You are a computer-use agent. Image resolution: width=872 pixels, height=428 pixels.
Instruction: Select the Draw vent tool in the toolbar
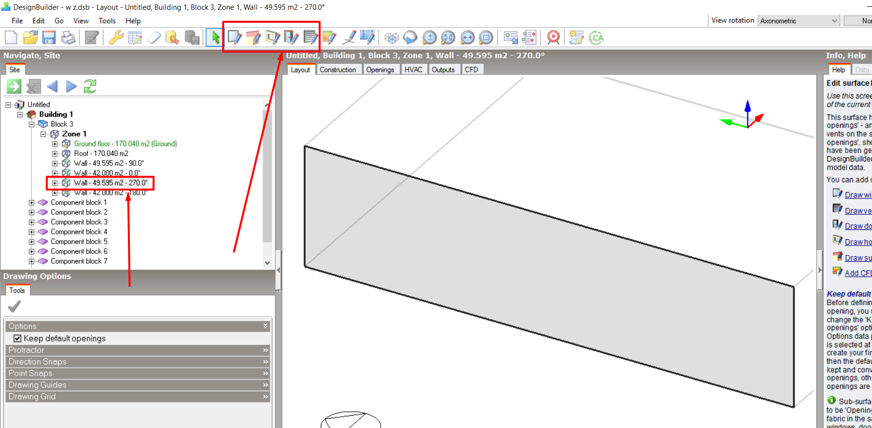[310, 37]
